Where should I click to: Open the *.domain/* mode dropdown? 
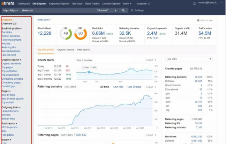(x=107, y=10)
